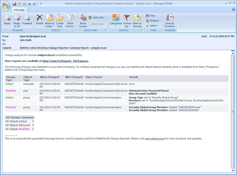Click the recipient John Smith
This screenshot has height=175, width=237.
pos(26,40)
